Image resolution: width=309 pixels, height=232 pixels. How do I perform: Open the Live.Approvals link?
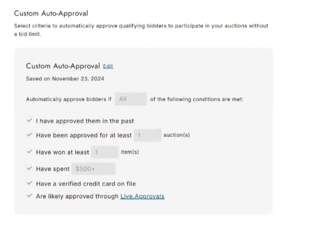click(x=142, y=196)
